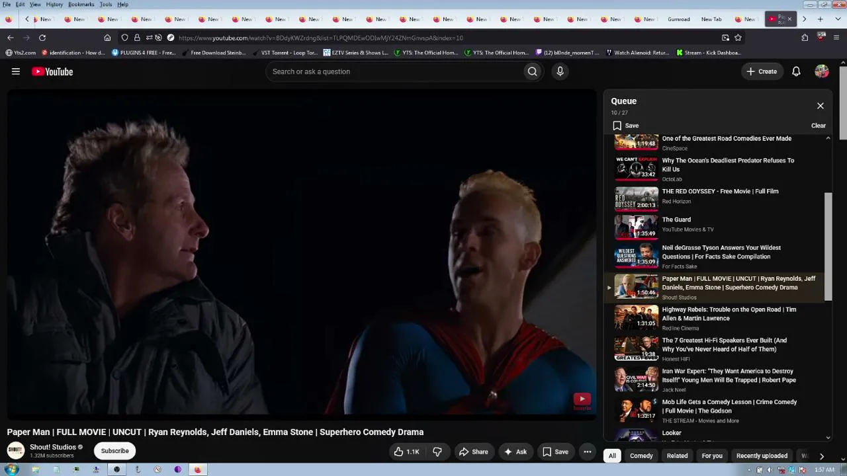Click the taskbar clock showing 1:57 AM
Image resolution: width=847 pixels, height=476 pixels.
click(825, 469)
